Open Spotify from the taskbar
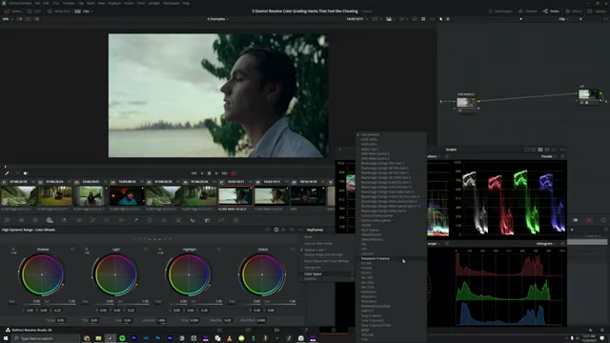The width and height of the screenshot is (610, 343). (x=122, y=338)
